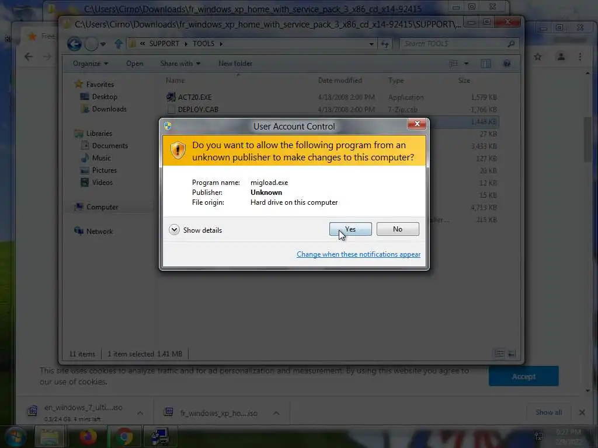Viewport: 598px width, 448px height.
Task: Select SUPPORT in the address breadcrumb
Action: pyautogui.click(x=164, y=43)
